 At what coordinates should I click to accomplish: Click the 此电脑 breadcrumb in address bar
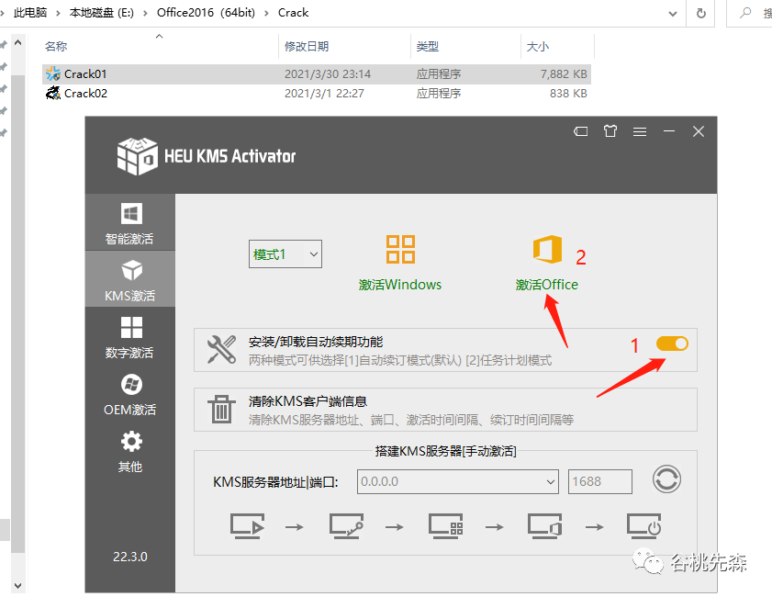30,12
